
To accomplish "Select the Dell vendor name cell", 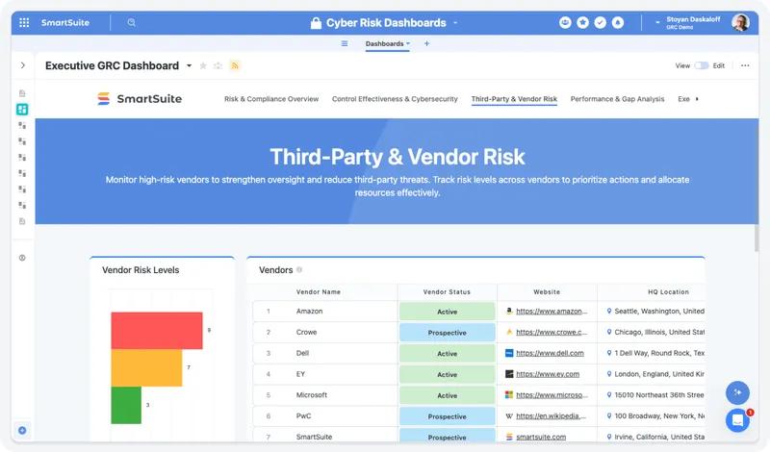I will (x=302, y=353).
